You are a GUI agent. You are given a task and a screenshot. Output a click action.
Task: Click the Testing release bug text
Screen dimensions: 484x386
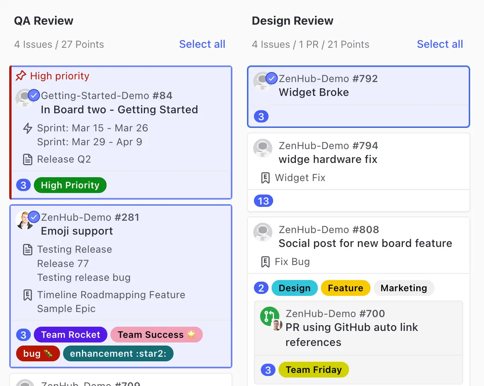84,278
